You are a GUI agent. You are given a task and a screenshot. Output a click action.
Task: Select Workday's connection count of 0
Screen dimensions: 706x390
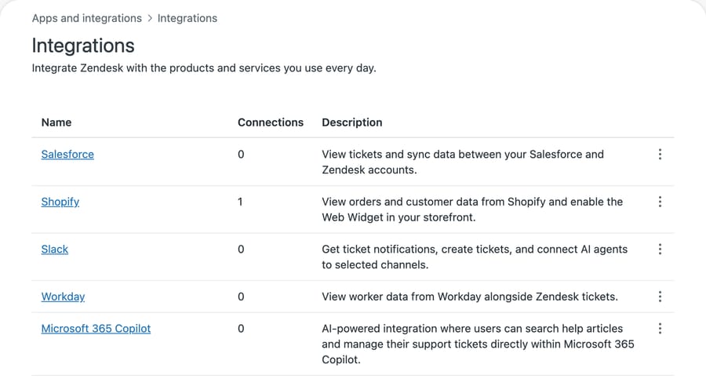click(x=241, y=297)
